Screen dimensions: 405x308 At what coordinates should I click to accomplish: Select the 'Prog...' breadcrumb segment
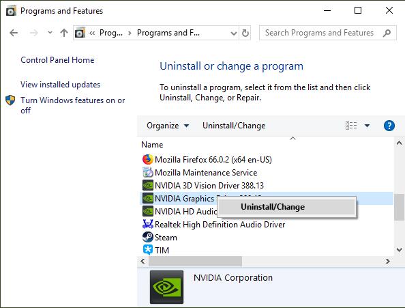click(x=111, y=33)
